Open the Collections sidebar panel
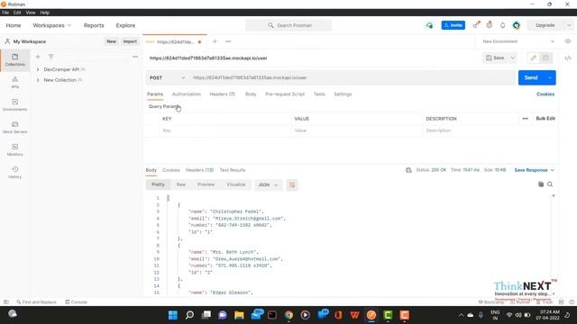This screenshot has height=324, width=577. coord(14,60)
